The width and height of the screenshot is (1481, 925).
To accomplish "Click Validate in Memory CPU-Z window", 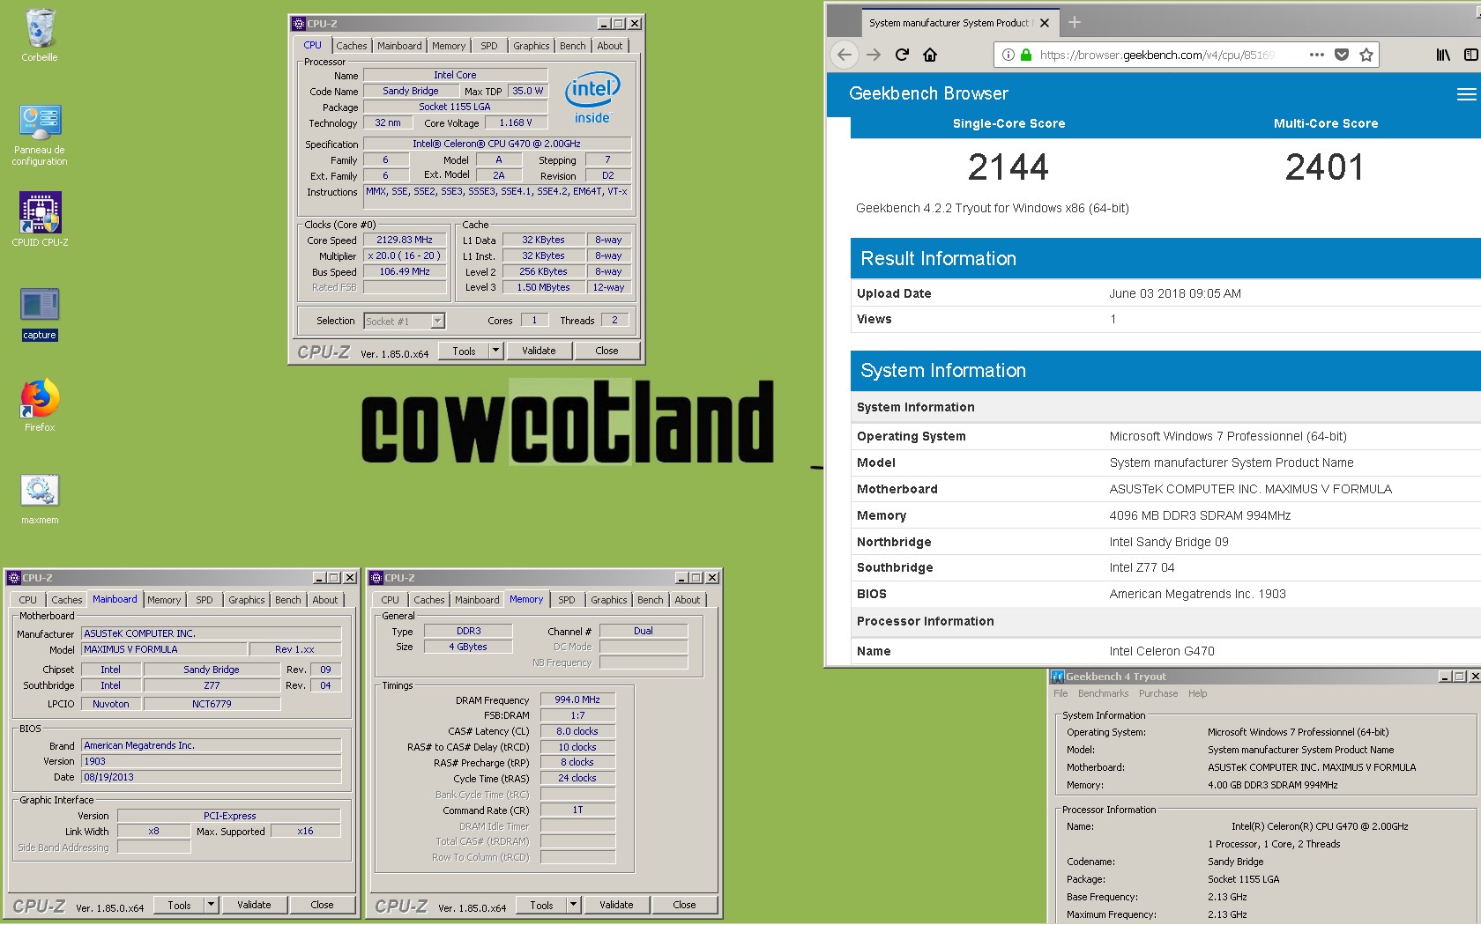I will [616, 905].
